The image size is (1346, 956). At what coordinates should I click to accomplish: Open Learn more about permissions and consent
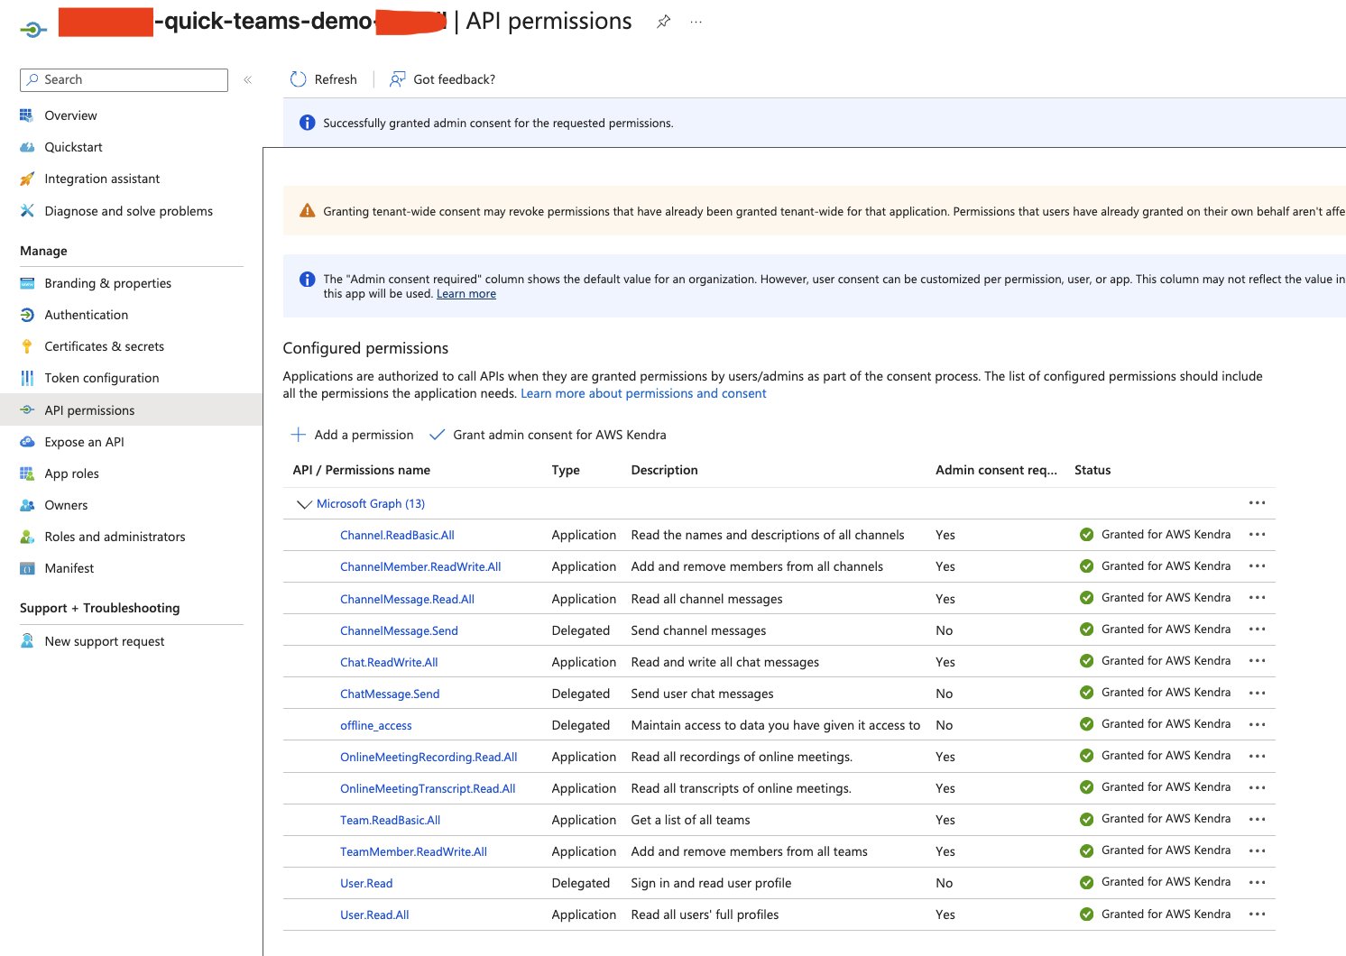tap(642, 393)
